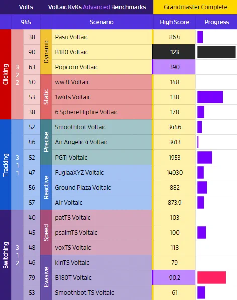Click the Clicking category label
237x300 pixels.
tap(6, 74)
